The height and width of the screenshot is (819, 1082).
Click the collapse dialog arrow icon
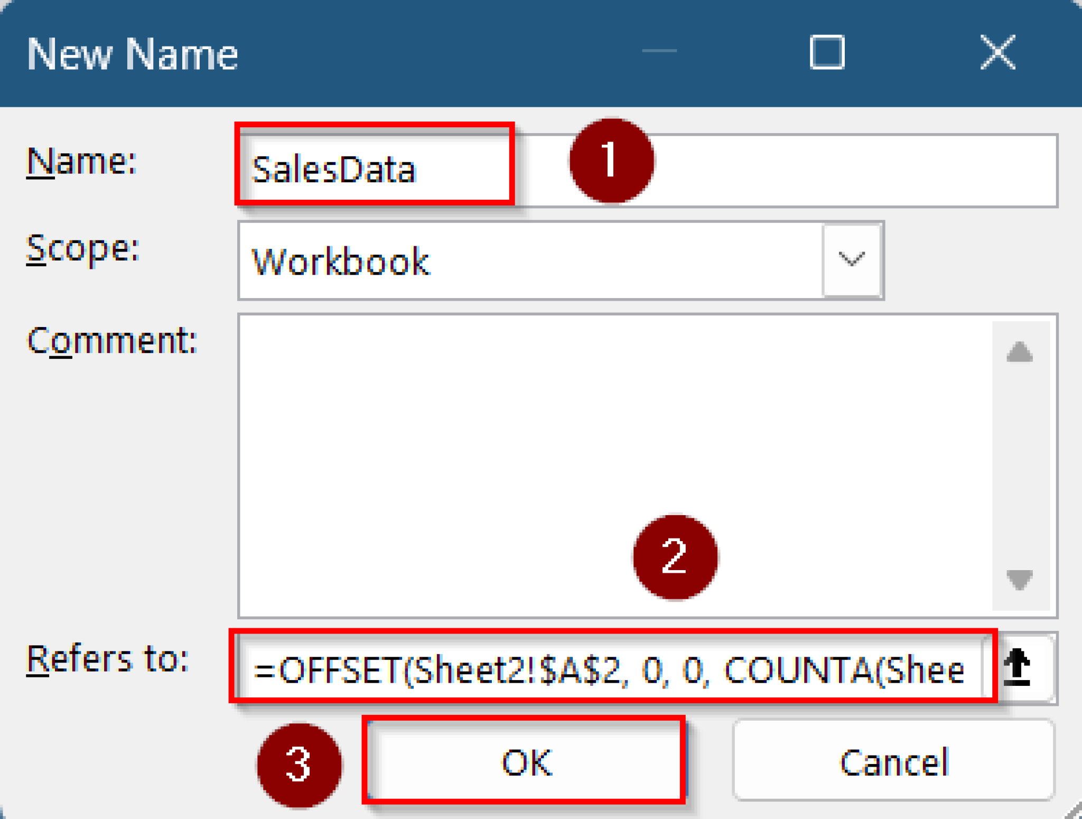[x=1018, y=668]
